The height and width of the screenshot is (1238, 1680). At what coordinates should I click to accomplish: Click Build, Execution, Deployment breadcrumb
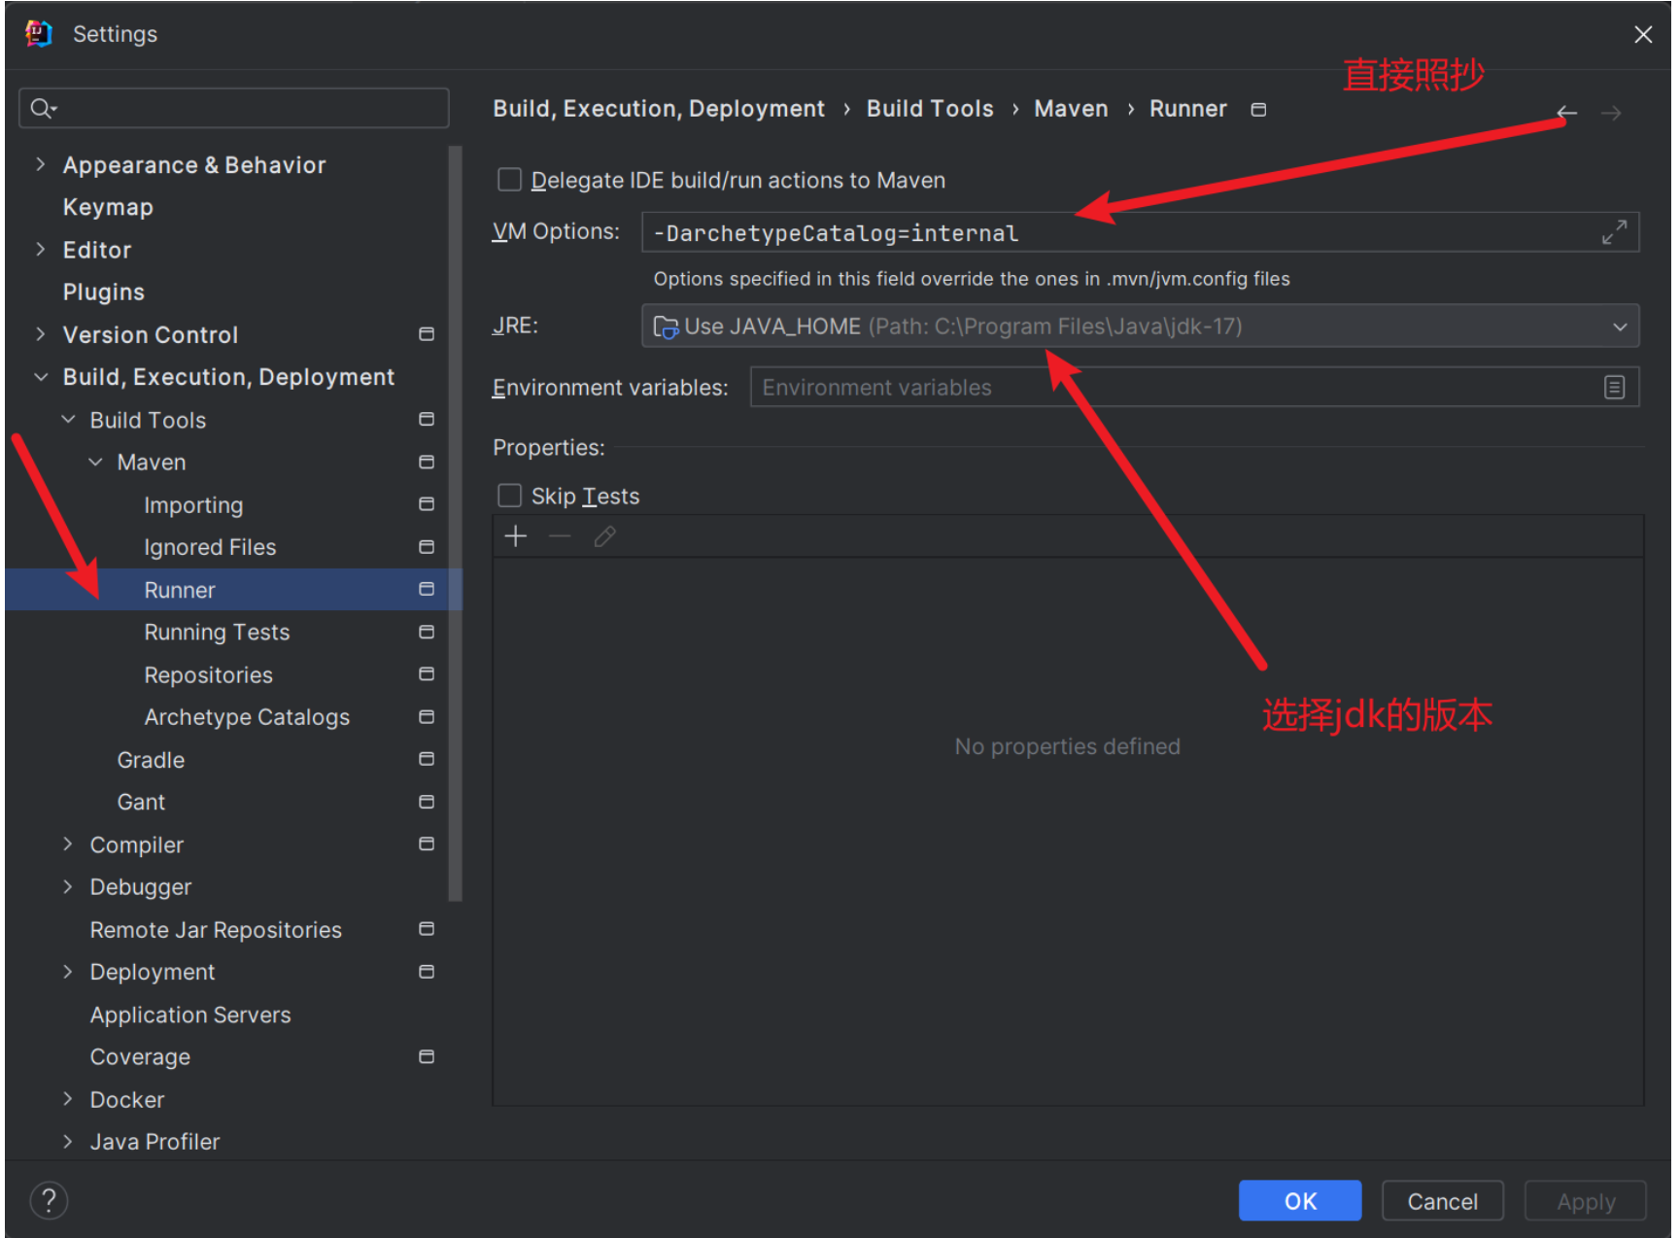(659, 109)
